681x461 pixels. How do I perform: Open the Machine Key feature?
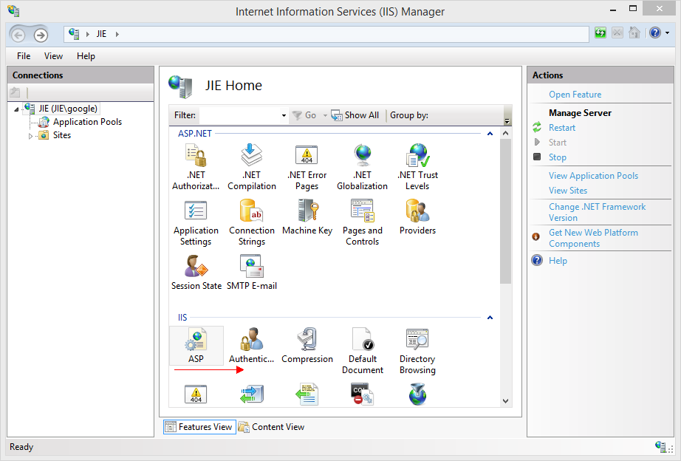307,218
